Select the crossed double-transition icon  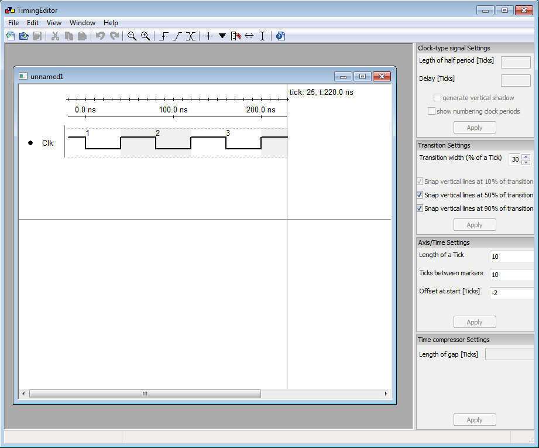[190, 36]
